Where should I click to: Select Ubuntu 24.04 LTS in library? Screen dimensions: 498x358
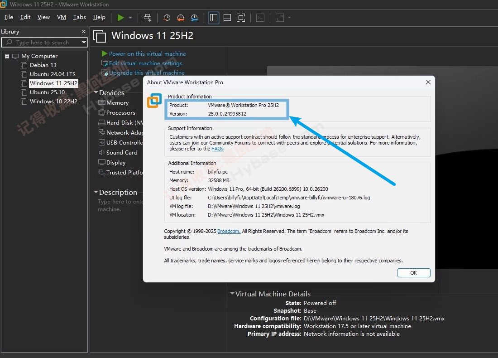53,74
